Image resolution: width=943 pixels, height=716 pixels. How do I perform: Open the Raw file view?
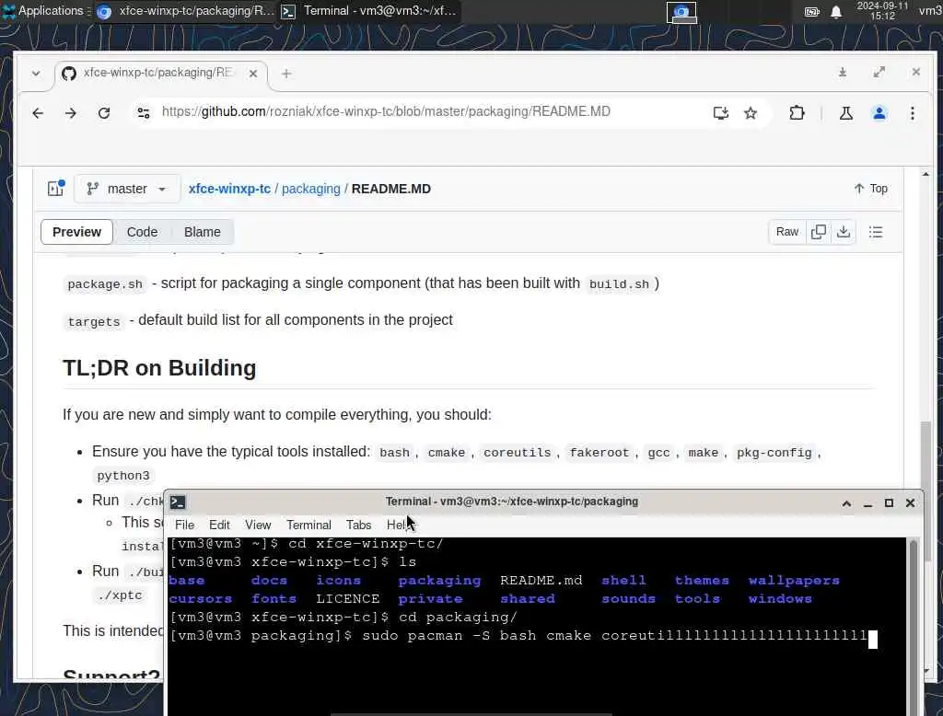(786, 232)
